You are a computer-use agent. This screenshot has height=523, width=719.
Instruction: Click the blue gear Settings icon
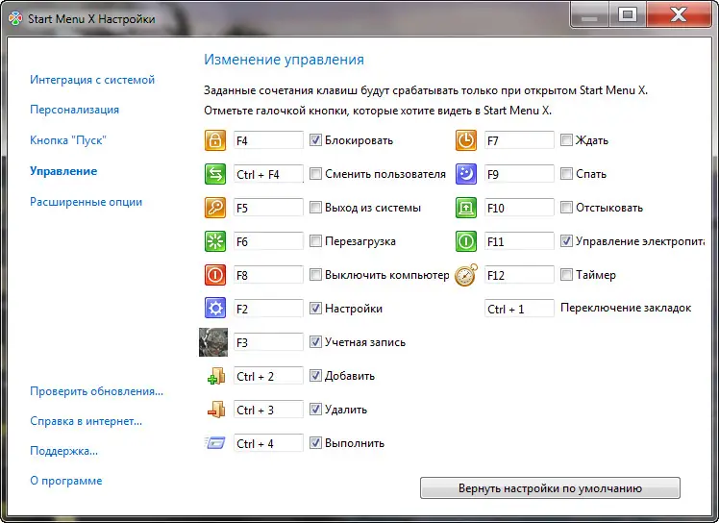215,309
